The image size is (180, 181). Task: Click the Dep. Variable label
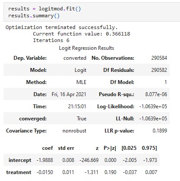(30, 58)
